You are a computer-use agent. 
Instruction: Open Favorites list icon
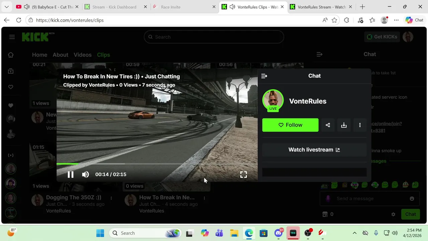click(x=372, y=20)
